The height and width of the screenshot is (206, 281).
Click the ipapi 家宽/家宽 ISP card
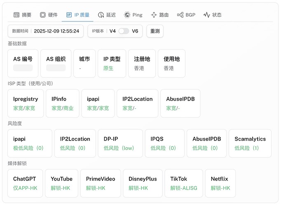click(x=98, y=103)
